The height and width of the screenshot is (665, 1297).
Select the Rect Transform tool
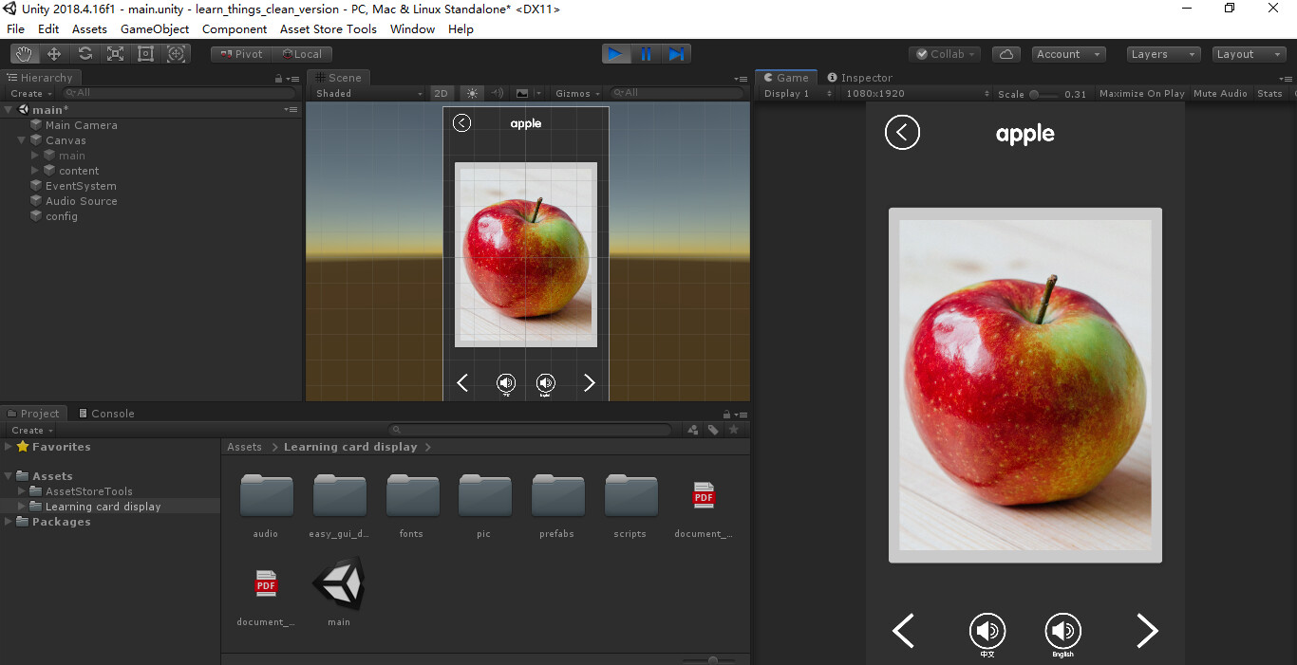[x=145, y=53]
